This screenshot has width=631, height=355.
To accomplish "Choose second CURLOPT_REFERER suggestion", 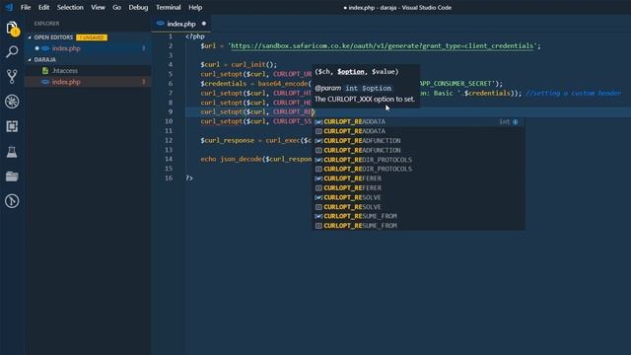I will (418, 188).
